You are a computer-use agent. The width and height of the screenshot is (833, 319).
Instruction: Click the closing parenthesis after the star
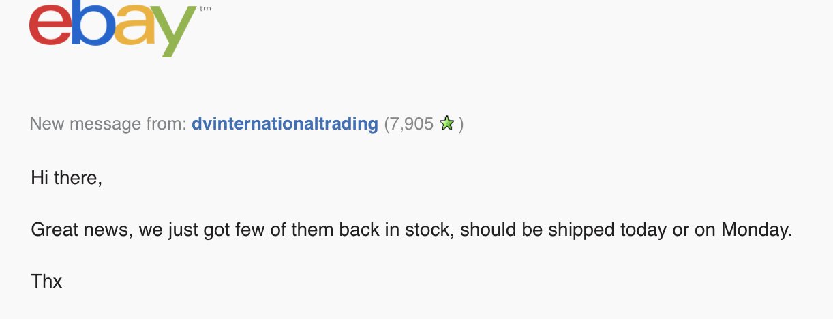coord(461,124)
